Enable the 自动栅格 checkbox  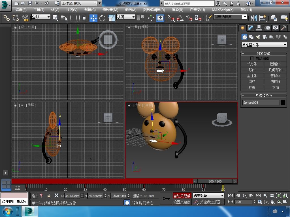click(252, 58)
